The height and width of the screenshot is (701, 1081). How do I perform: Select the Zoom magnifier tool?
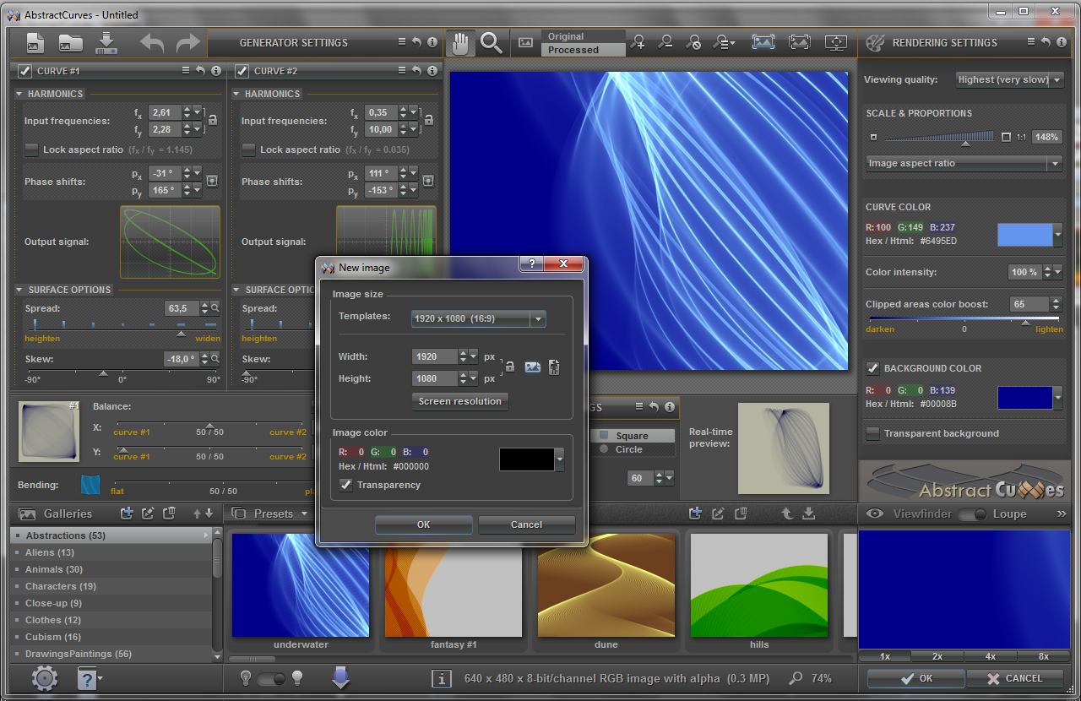492,43
